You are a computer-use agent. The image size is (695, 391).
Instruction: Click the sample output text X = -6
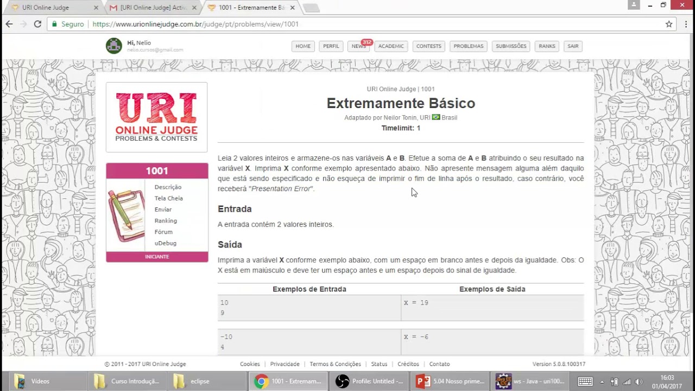tap(416, 337)
